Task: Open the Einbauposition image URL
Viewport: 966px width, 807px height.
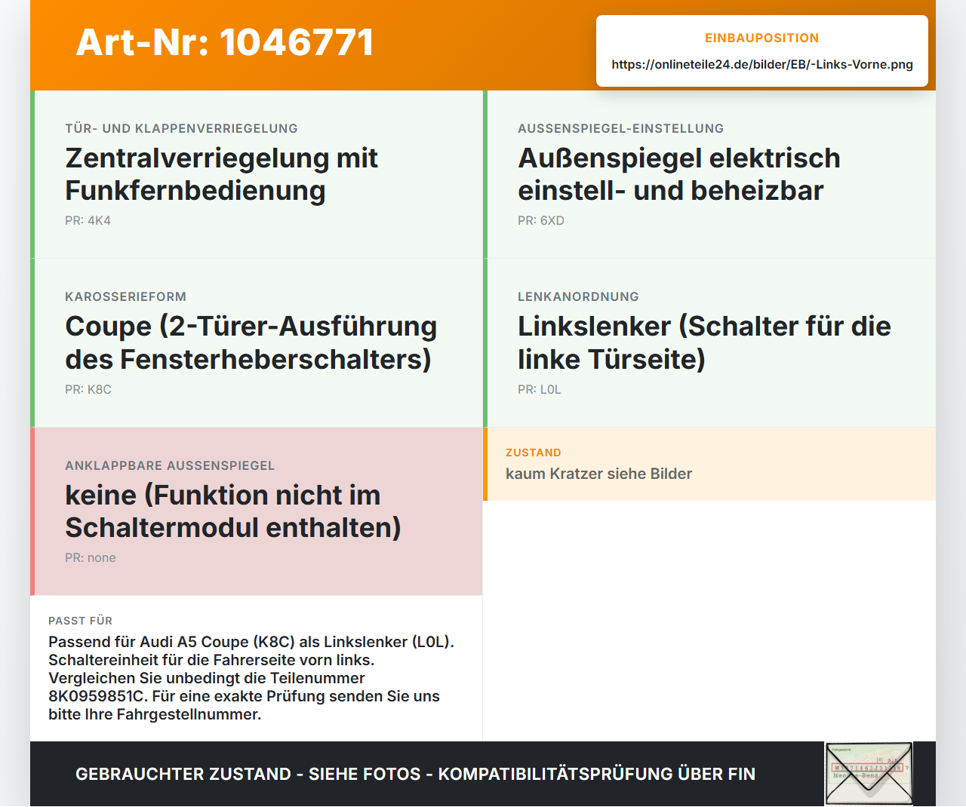Action: pos(762,64)
